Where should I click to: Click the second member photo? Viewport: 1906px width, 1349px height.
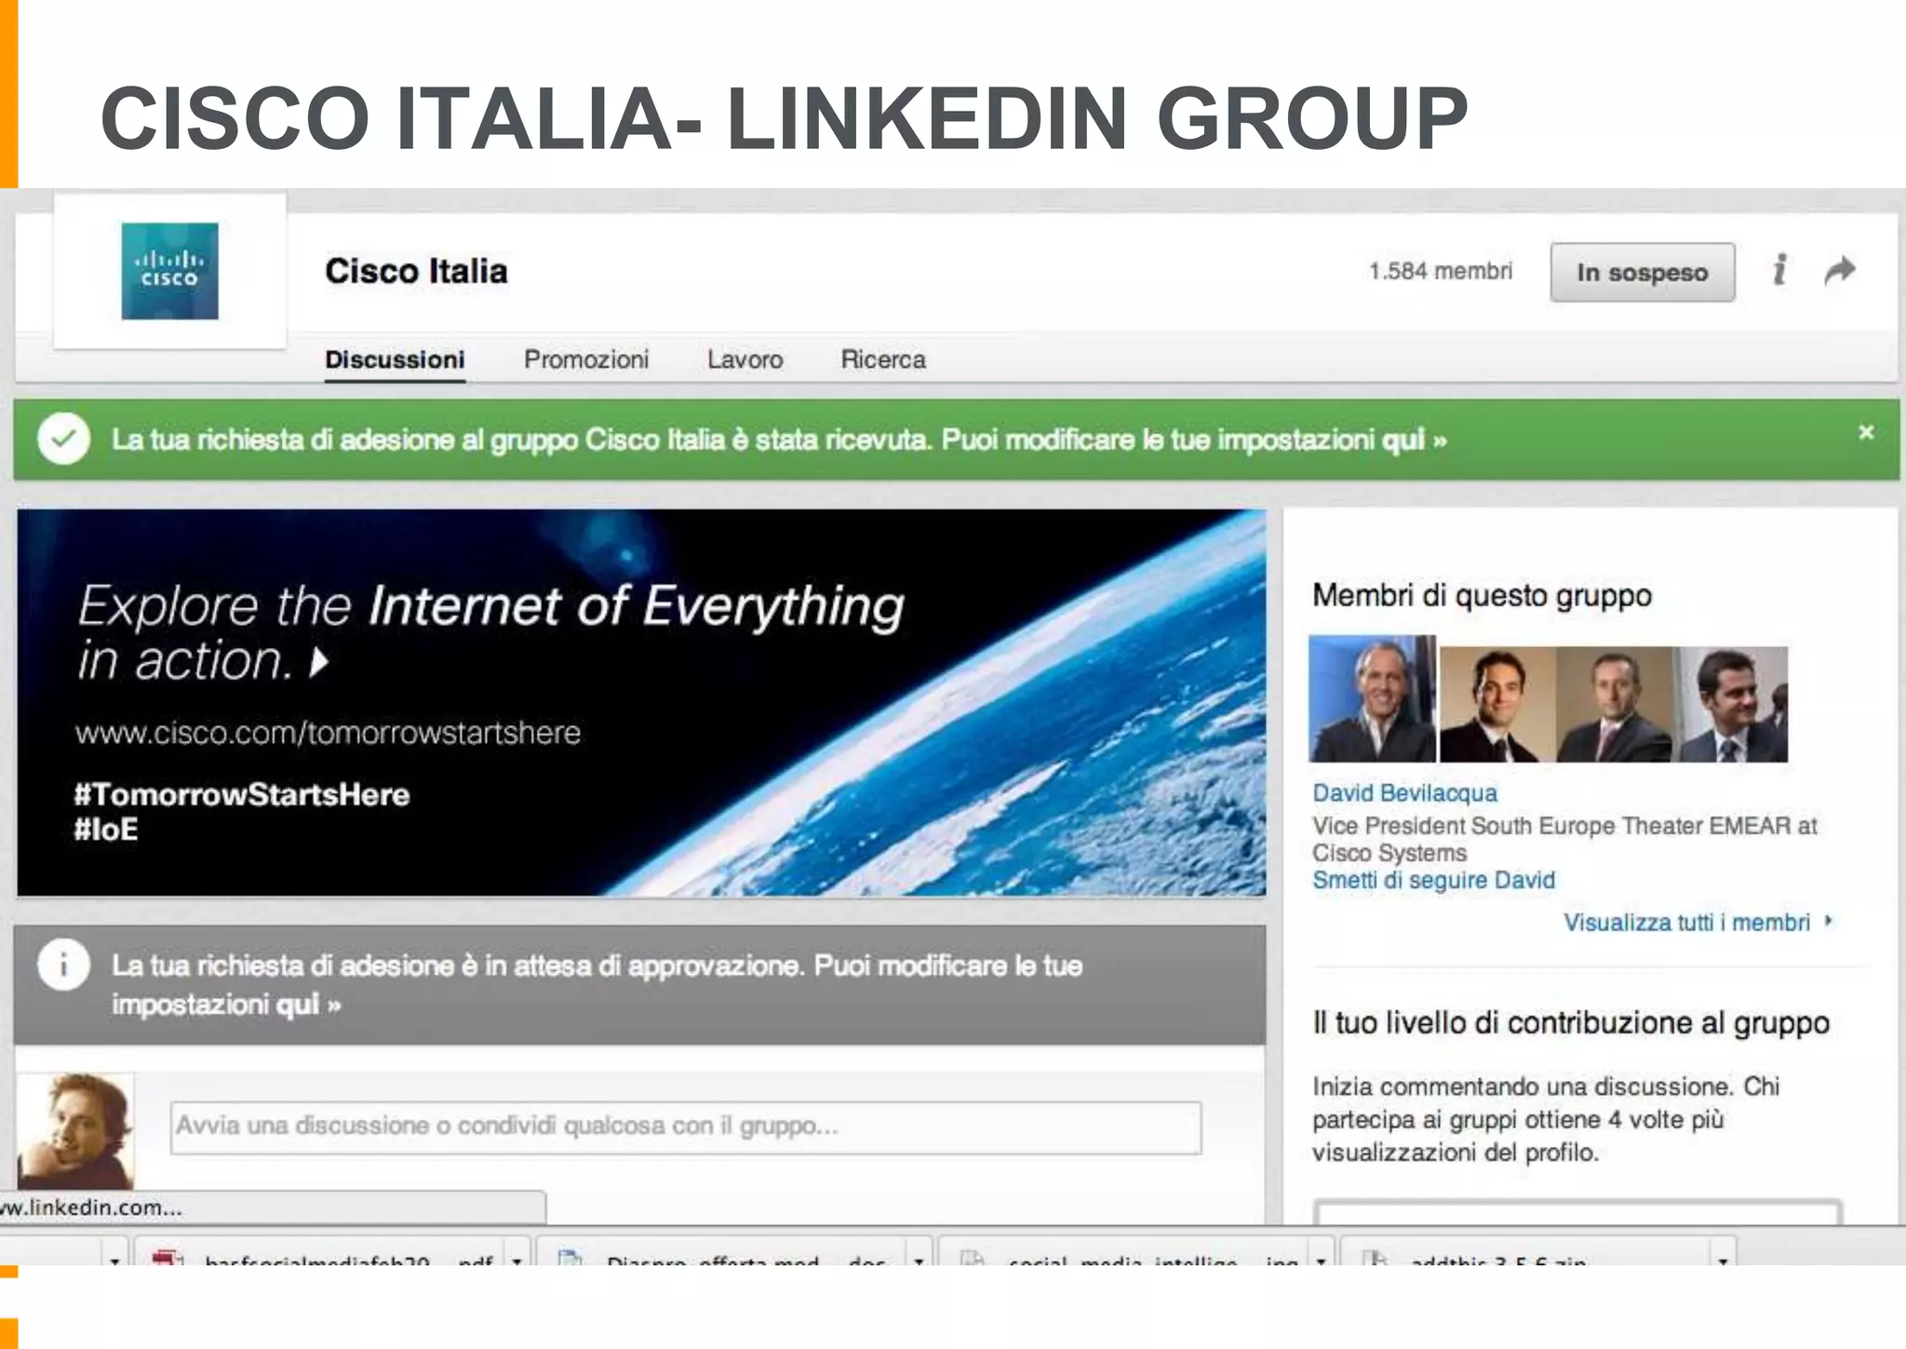click(x=1497, y=705)
